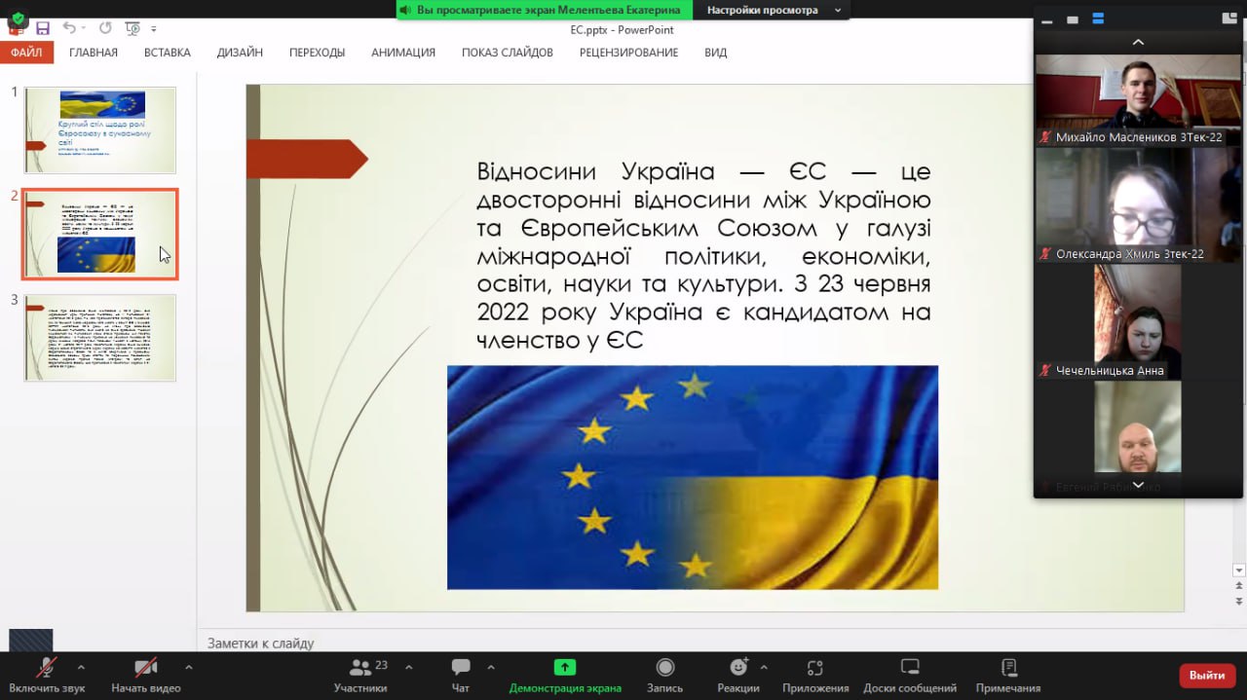Viewport: 1247px width, 700px height.
Task: Switch video panel to single speaker view
Action: tap(1073, 19)
